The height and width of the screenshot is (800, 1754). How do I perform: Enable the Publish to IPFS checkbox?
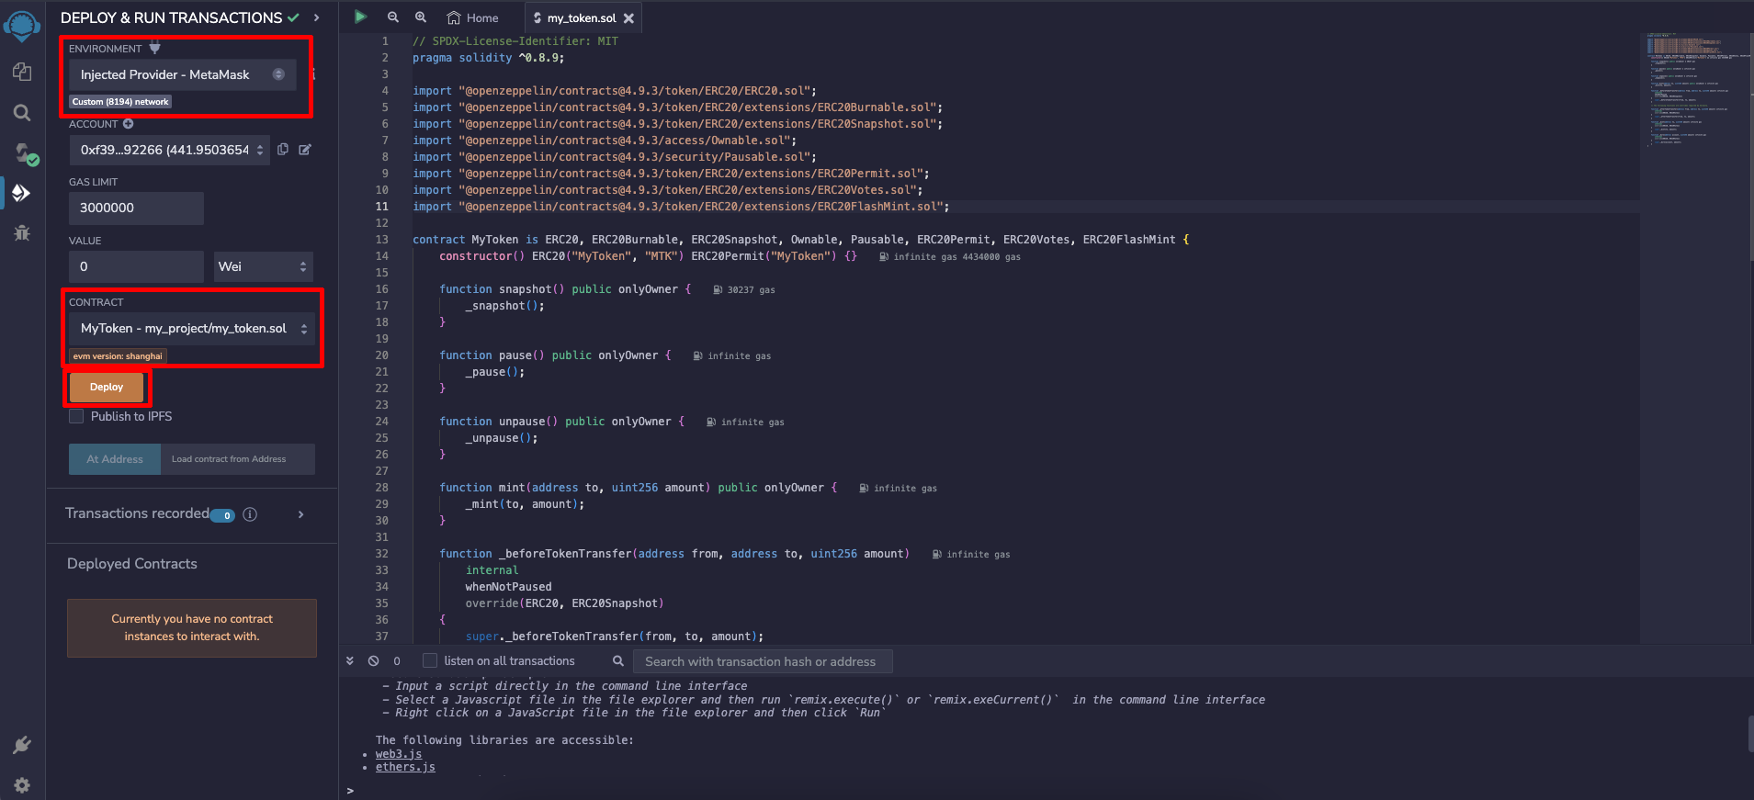pyautogui.click(x=77, y=417)
